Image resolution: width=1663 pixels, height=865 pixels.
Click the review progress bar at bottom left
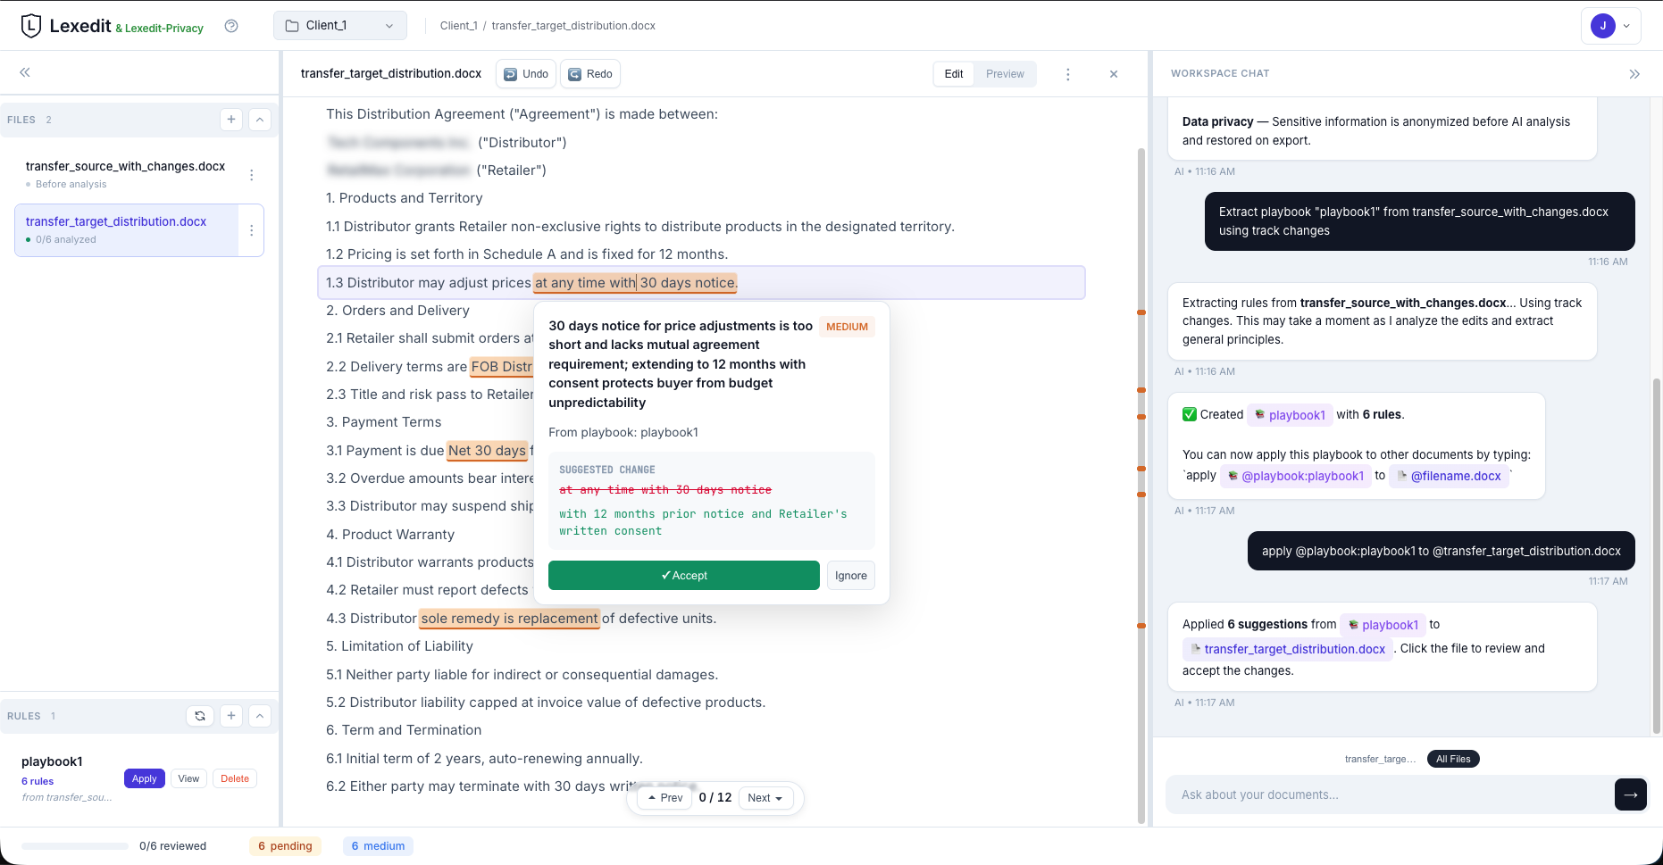tap(74, 845)
